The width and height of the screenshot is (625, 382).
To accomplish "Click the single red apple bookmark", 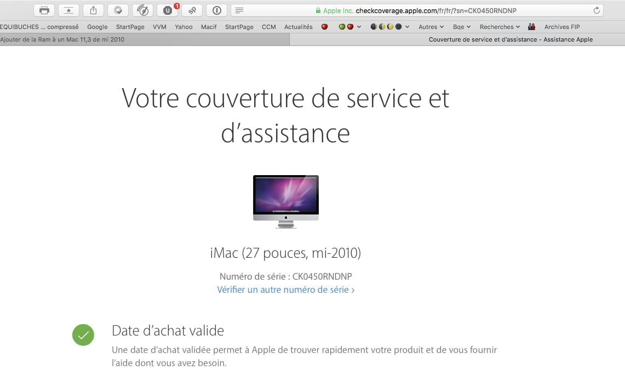I will click(x=324, y=27).
